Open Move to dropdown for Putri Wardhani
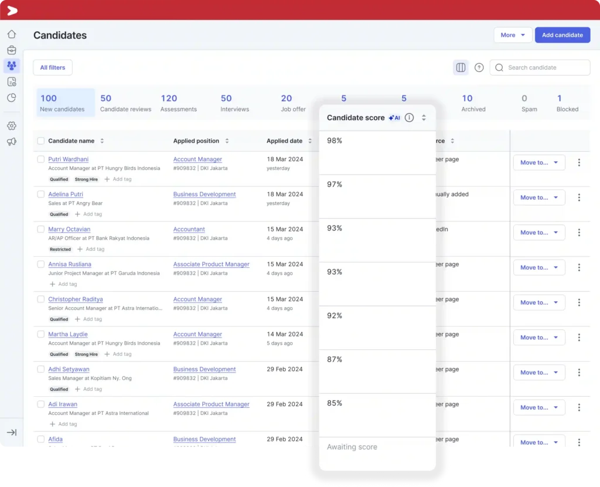 click(539, 163)
